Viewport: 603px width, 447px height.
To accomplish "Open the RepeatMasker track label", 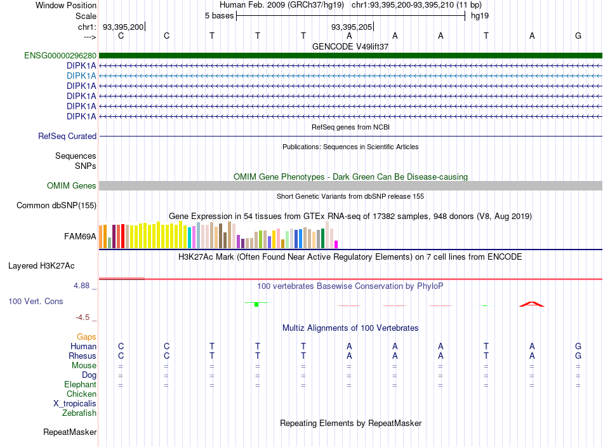I will 70,432.
